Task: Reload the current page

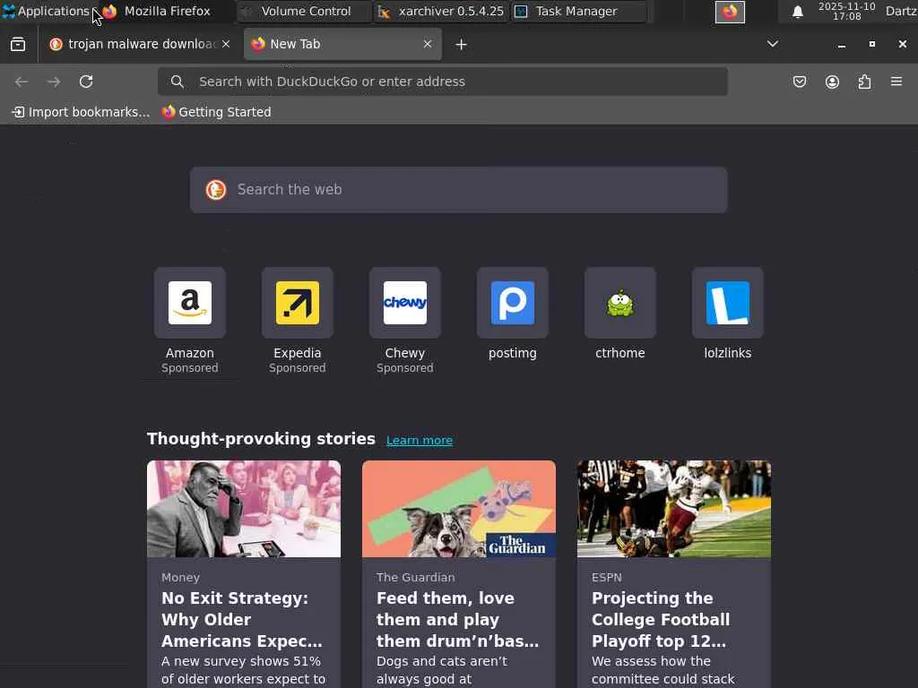Action: (86, 82)
